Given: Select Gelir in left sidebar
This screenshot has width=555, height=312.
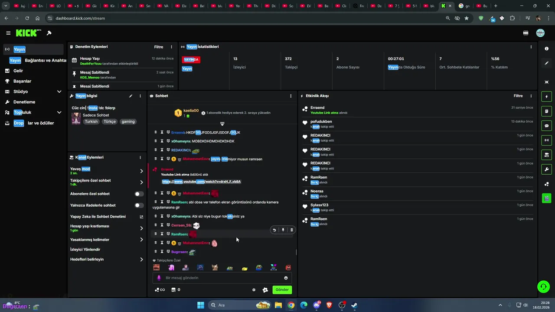Looking at the screenshot, I should coord(34,71).
